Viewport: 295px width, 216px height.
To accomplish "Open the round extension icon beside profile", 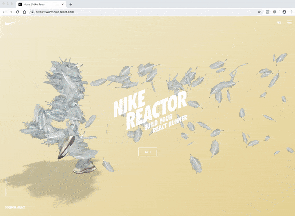I will tap(275, 12).
